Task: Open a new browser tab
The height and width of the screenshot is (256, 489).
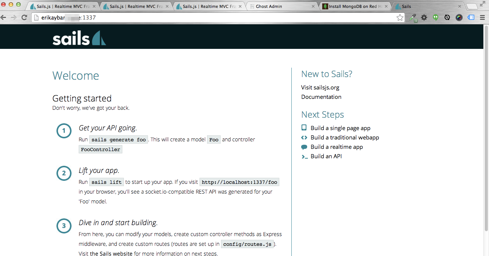Action: [x=472, y=6]
